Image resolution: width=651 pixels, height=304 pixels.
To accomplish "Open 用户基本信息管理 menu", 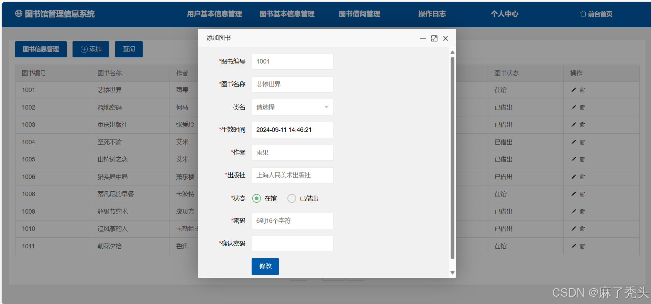I will click(x=214, y=14).
